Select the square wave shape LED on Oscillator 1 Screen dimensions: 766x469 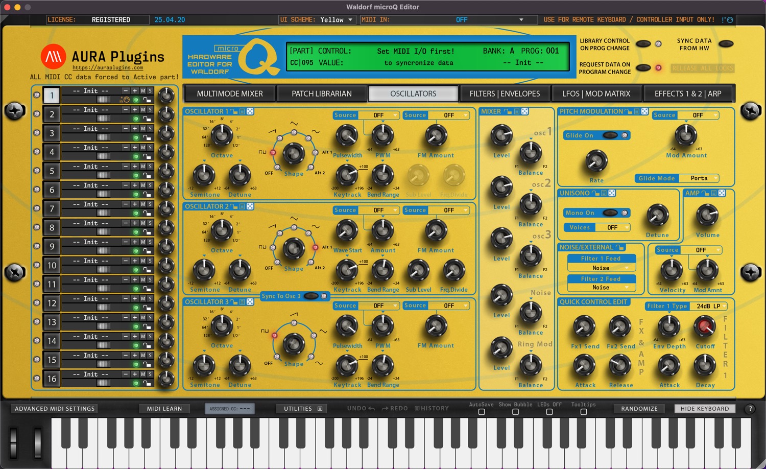[x=273, y=153]
